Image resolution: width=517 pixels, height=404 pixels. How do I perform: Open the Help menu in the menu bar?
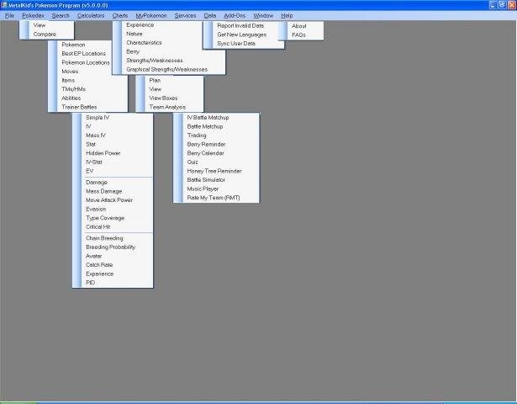[287, 15]
